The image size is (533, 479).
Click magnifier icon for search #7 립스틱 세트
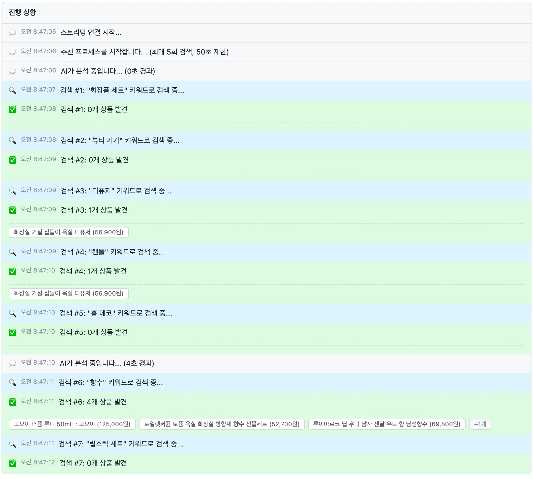12,444
